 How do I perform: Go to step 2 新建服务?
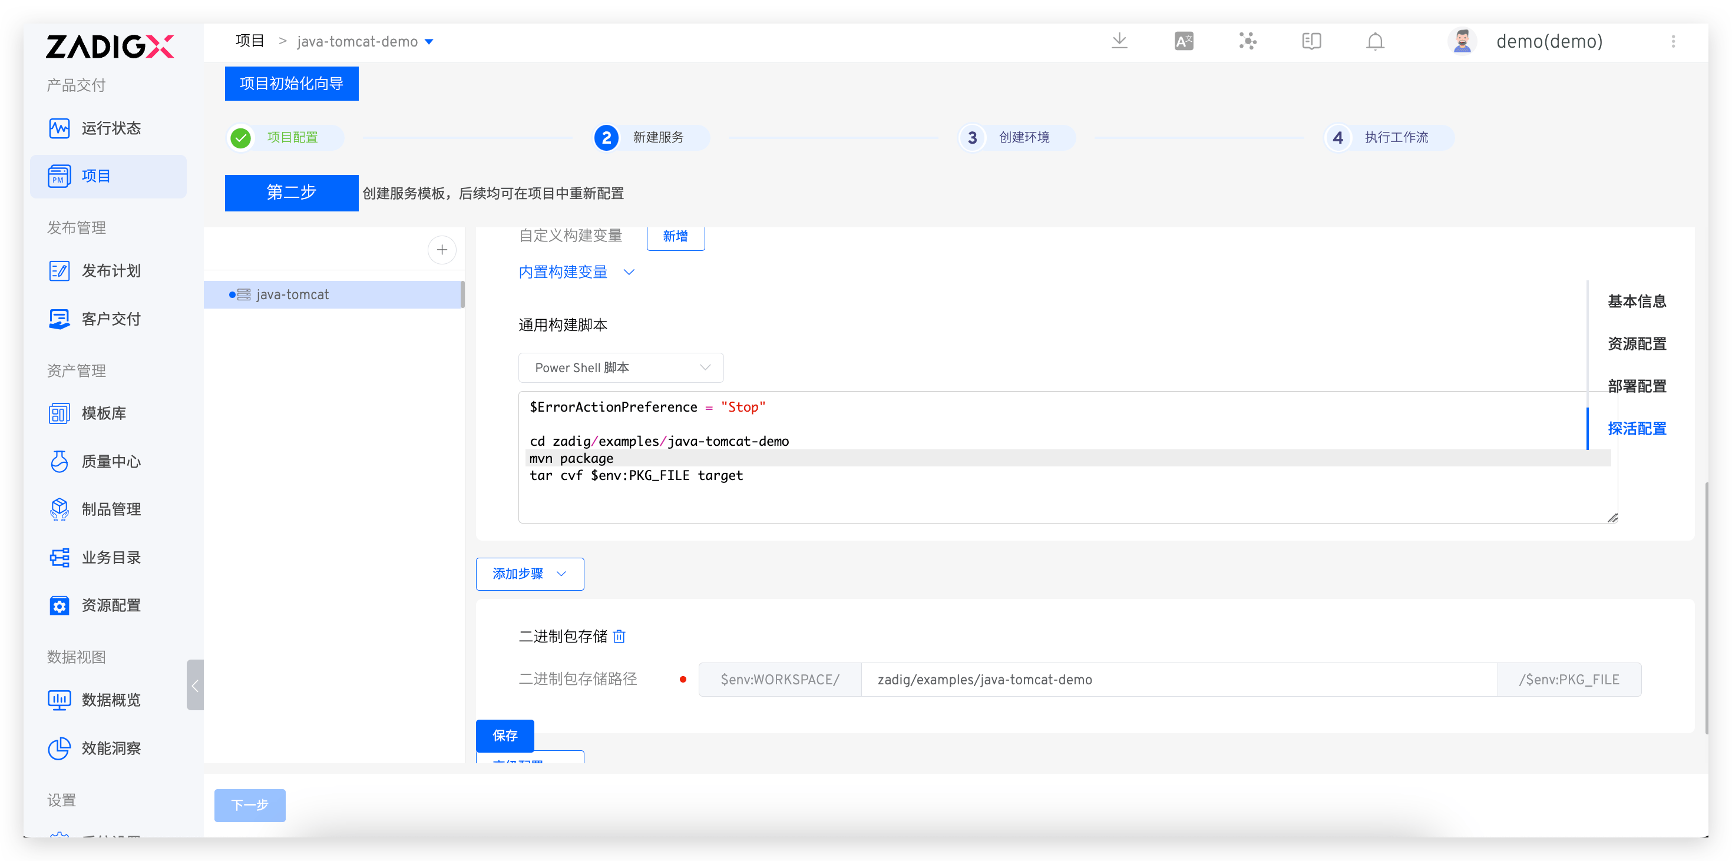pos(651,138)
